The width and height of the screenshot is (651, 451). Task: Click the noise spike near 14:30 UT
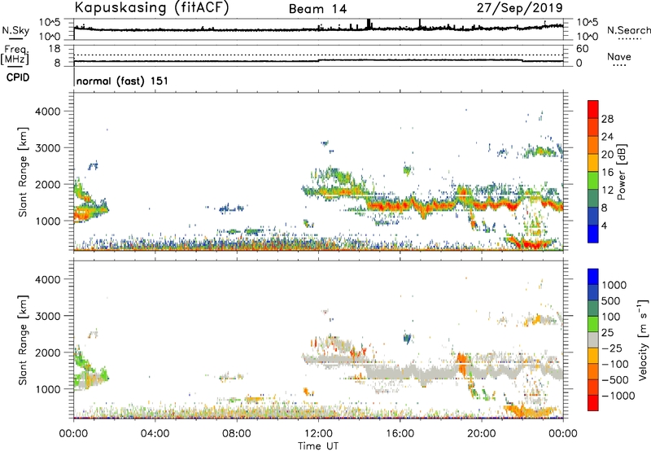pos(369,24)
